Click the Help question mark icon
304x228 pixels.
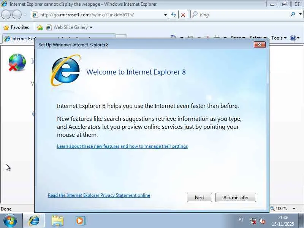(293, 38)
